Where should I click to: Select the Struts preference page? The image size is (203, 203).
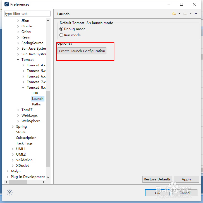coord(21,132)
